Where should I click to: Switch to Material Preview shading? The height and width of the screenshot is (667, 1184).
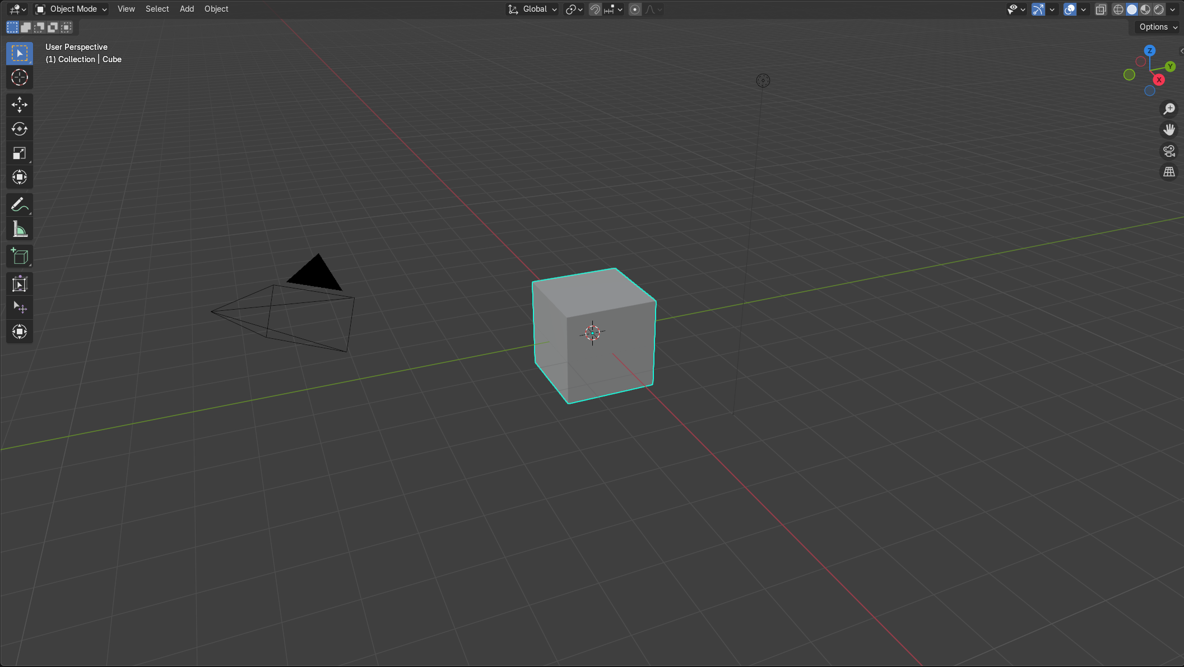(x=1145, y=9)
